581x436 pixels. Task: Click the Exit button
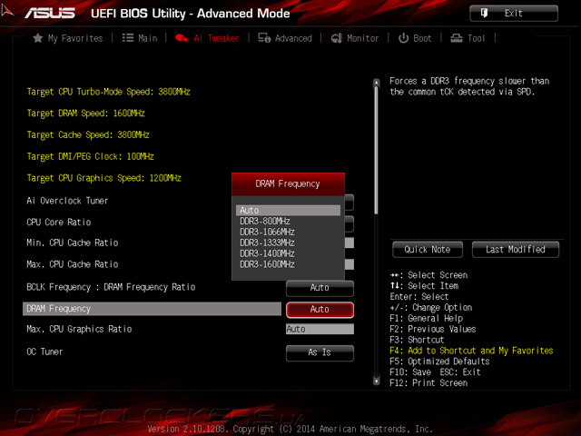coord(514,14)
